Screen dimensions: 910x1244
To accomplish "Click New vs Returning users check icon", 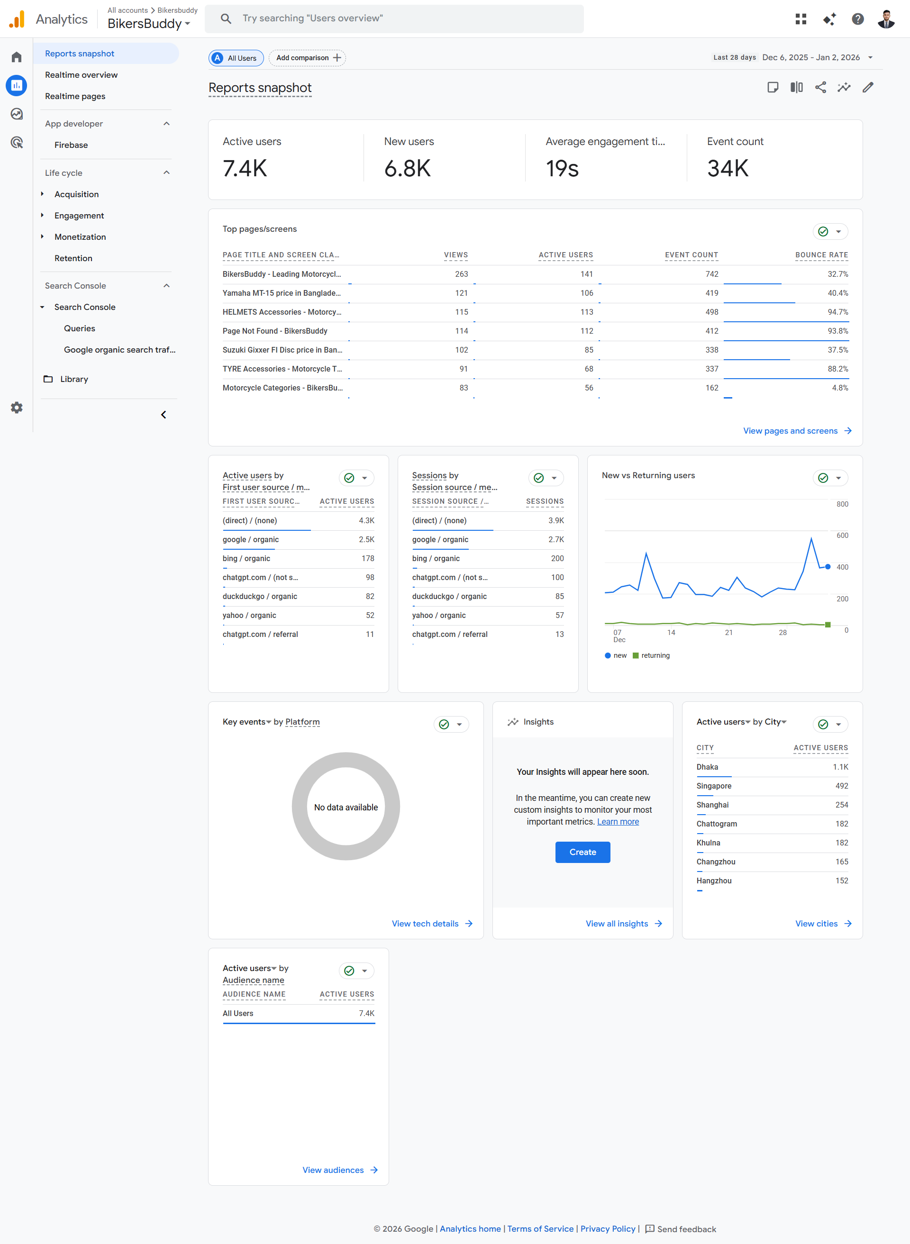I will point(823,478).
